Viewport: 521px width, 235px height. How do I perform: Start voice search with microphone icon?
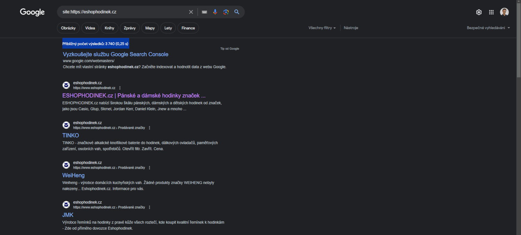pyautogui.click(x=215, y=12)
